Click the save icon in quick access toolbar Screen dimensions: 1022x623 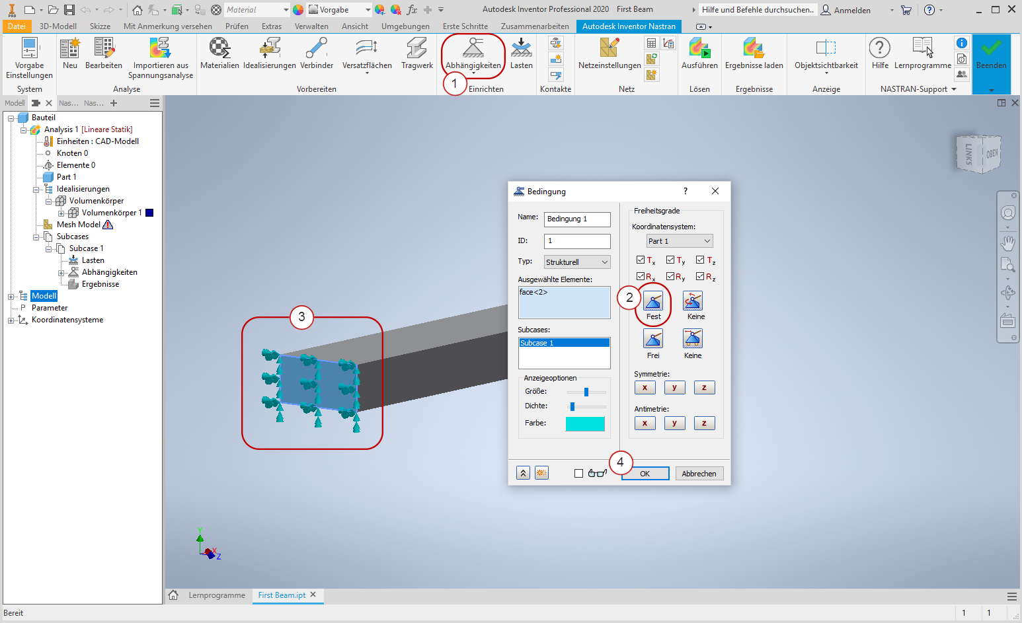pos(69,10)
